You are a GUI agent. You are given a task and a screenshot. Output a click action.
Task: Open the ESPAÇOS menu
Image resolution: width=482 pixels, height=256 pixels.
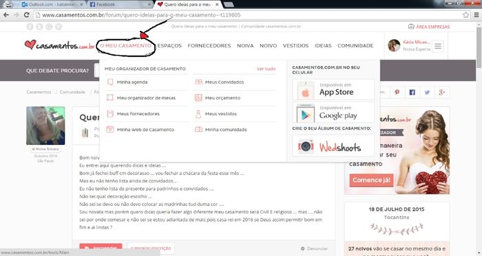click(x=169, y=45)
